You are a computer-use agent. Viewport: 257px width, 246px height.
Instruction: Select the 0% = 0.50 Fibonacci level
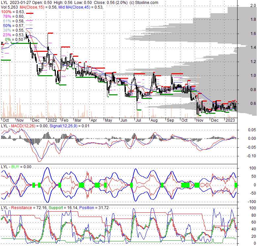point(14,40)
